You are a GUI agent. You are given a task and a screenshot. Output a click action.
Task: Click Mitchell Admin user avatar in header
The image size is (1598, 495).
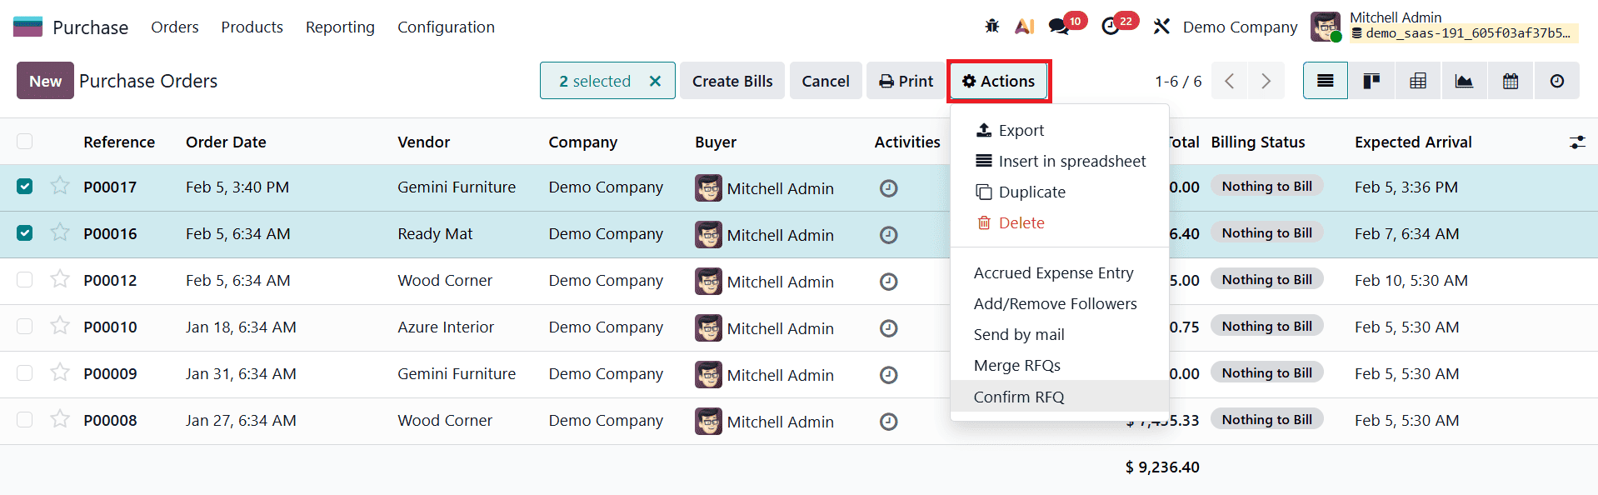coord(1326,27)
